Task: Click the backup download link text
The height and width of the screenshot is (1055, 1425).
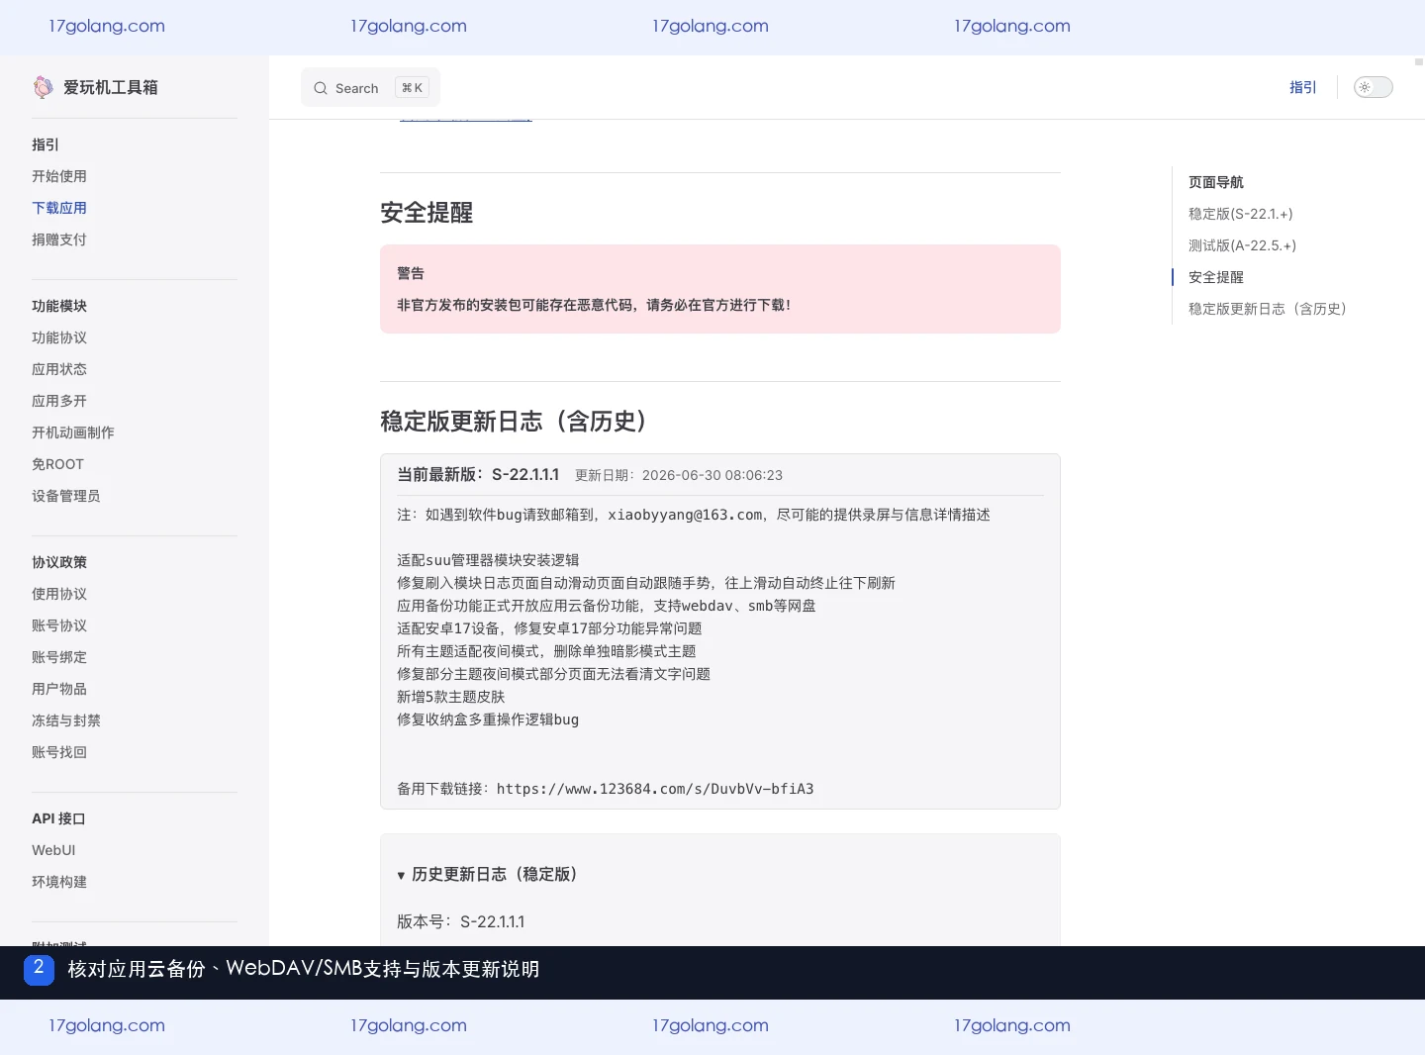Action: coord(655,789)
